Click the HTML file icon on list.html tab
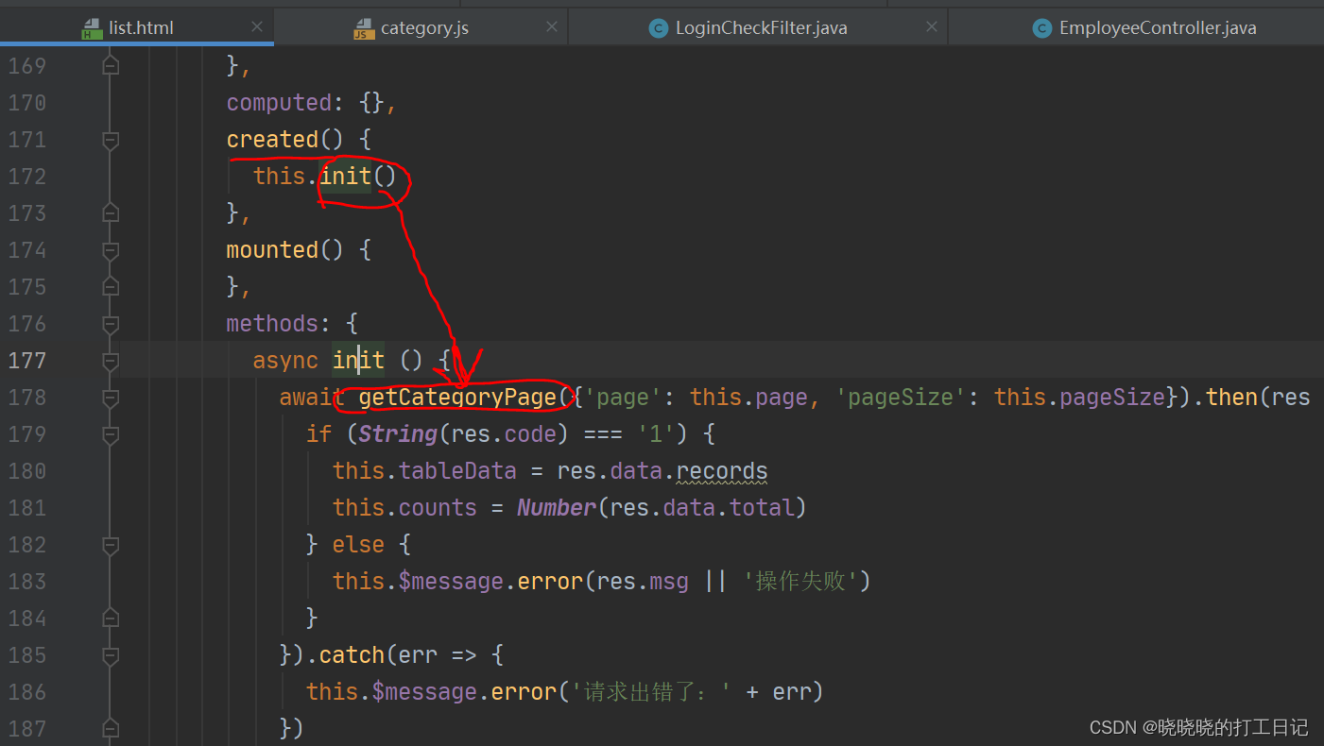The height and width of the screenshot is (746, 1324). pos(92,28)
